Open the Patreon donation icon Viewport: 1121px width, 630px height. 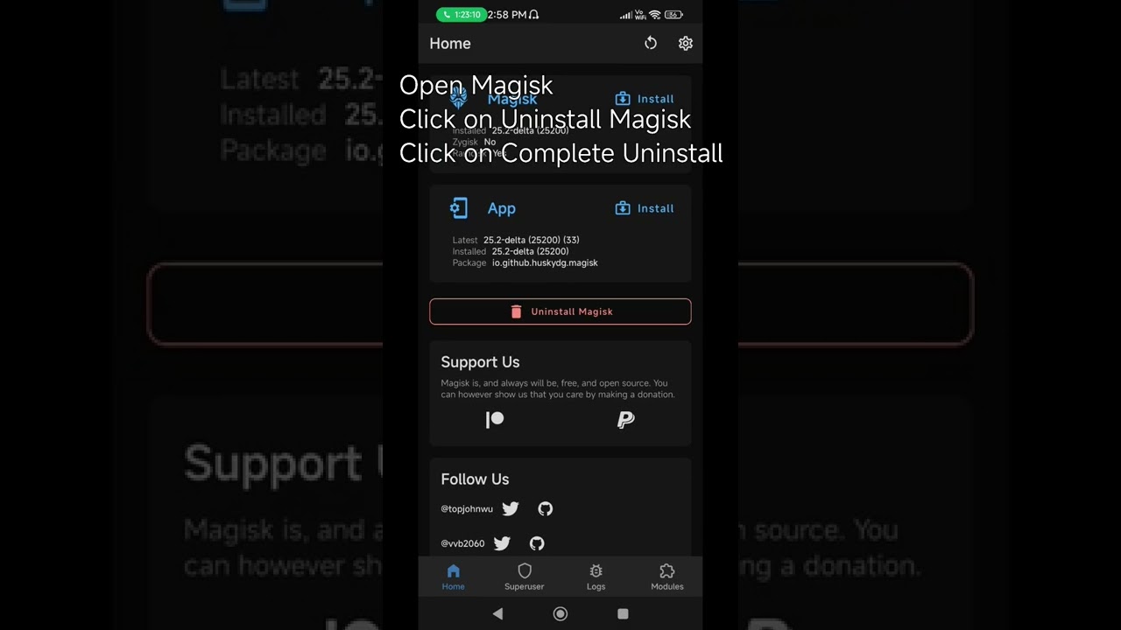(x=495, y=420)
